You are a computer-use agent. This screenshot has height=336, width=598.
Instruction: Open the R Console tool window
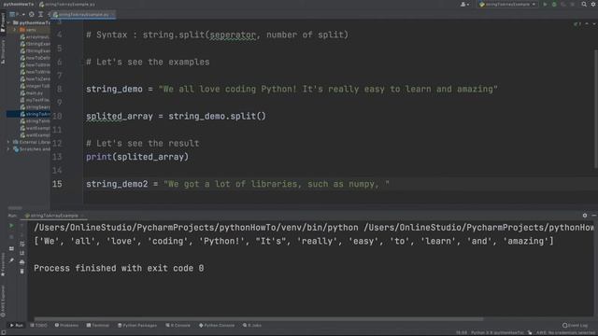178,326
